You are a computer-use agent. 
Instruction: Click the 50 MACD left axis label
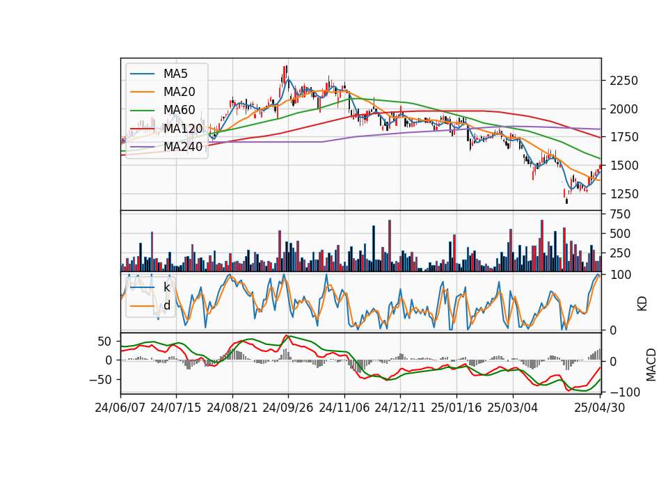[105, 342]
